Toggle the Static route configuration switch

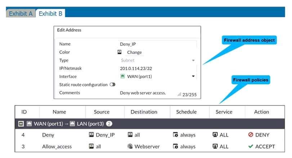pos(112,85)
